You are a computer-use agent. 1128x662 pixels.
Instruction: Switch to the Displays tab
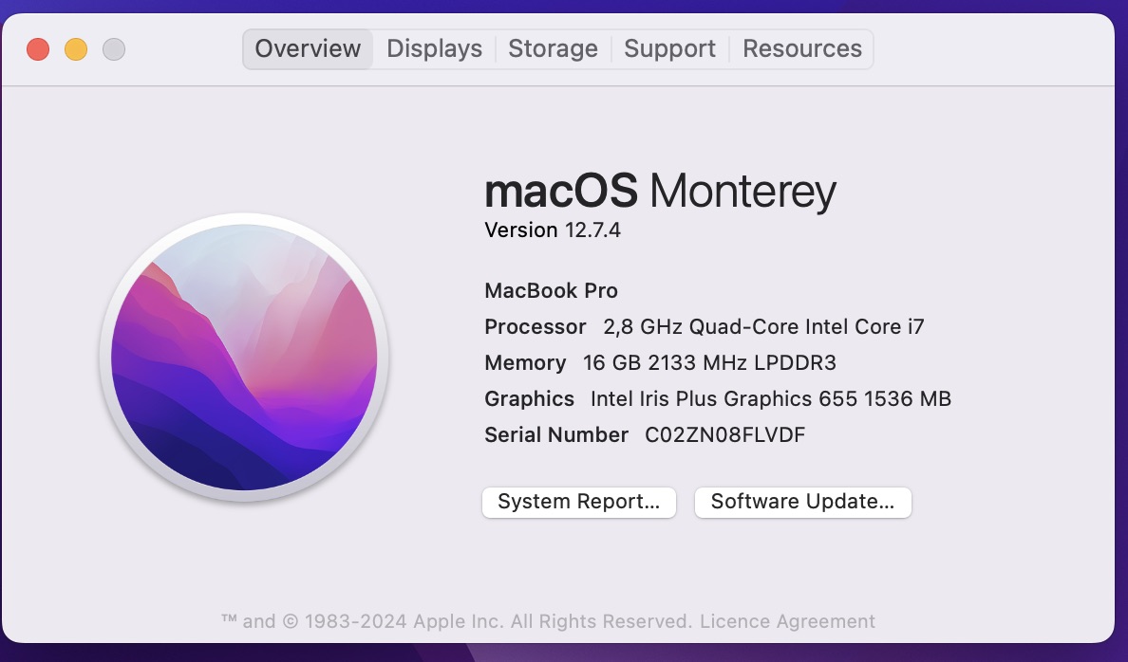[x=433, y=48]
